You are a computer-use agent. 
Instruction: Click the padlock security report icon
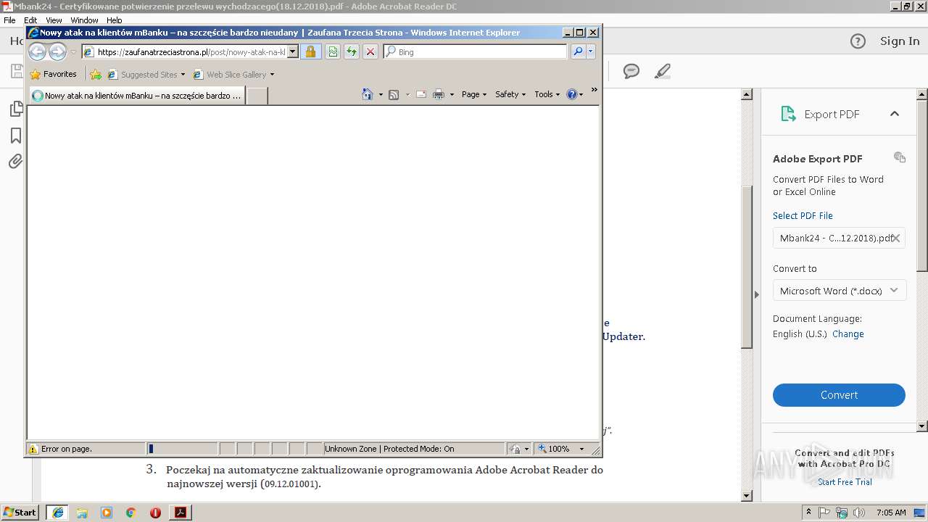pos(310,51)
